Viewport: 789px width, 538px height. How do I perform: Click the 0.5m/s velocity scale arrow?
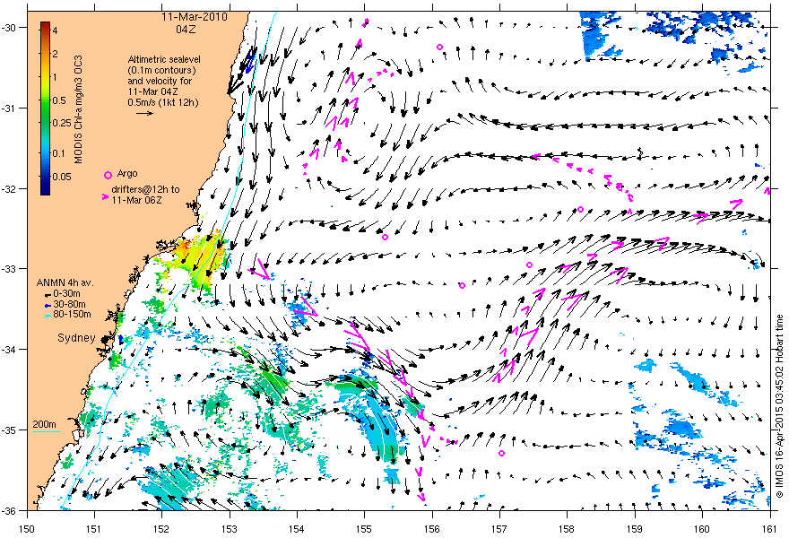[145, 113]
